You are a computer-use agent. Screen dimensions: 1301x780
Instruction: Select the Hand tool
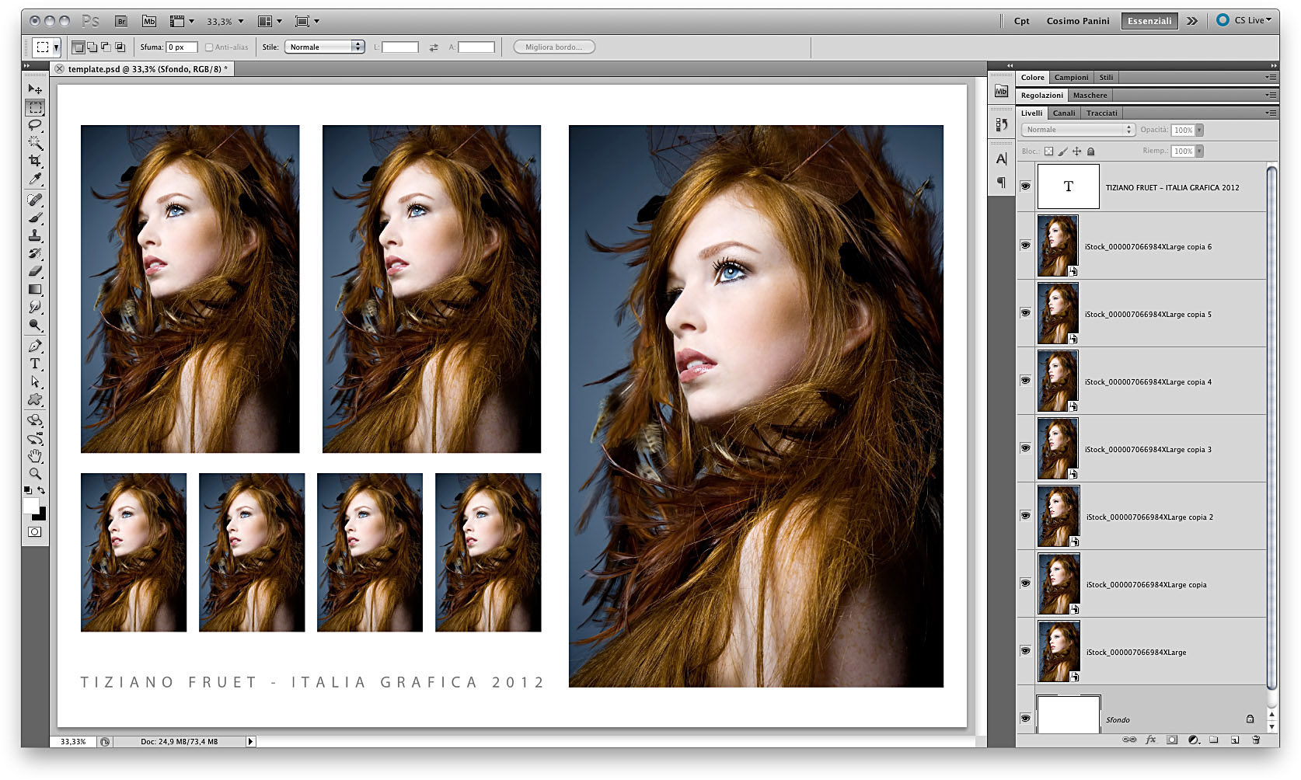coord(35,456)
